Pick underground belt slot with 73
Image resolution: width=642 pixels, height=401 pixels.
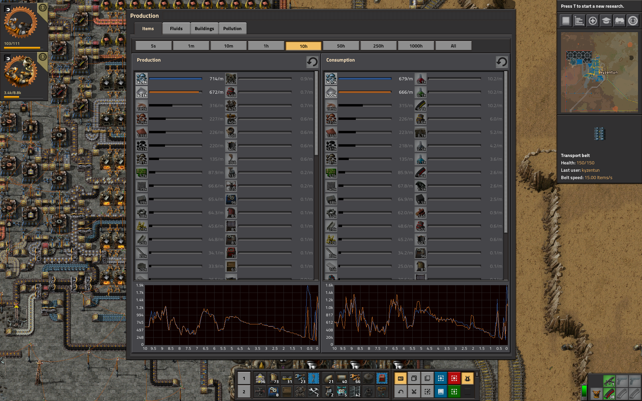pos(273,379)
